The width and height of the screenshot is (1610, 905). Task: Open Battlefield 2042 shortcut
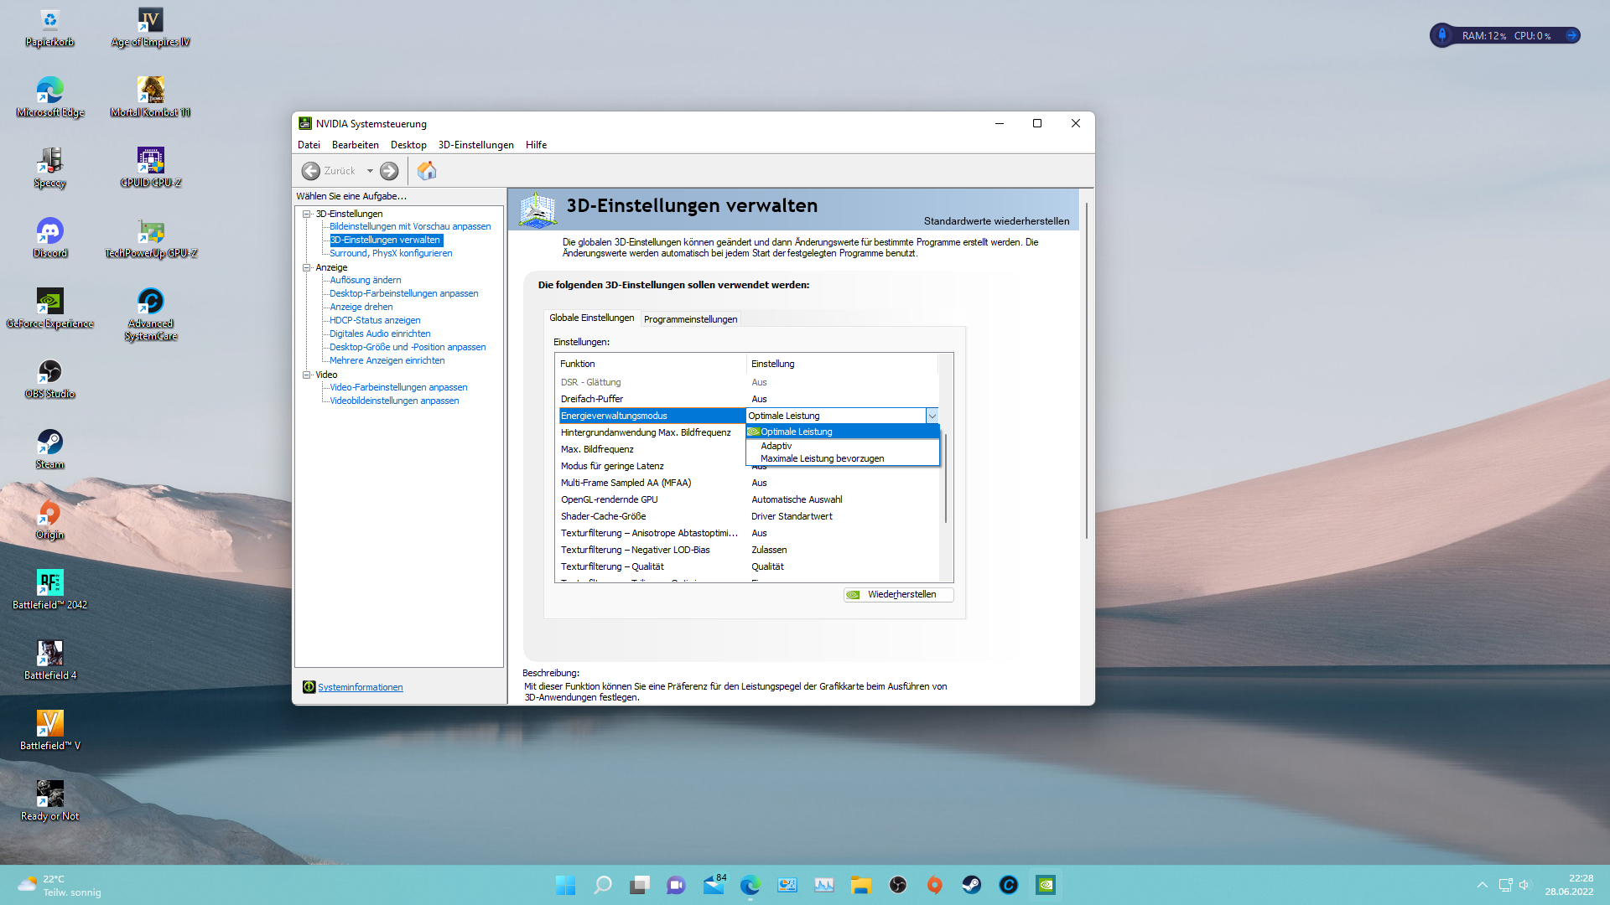coord(49,592)
